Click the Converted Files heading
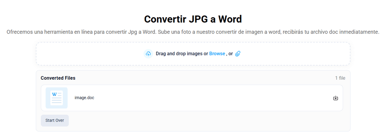The image size is (390, 140). [x=58, y=78]
